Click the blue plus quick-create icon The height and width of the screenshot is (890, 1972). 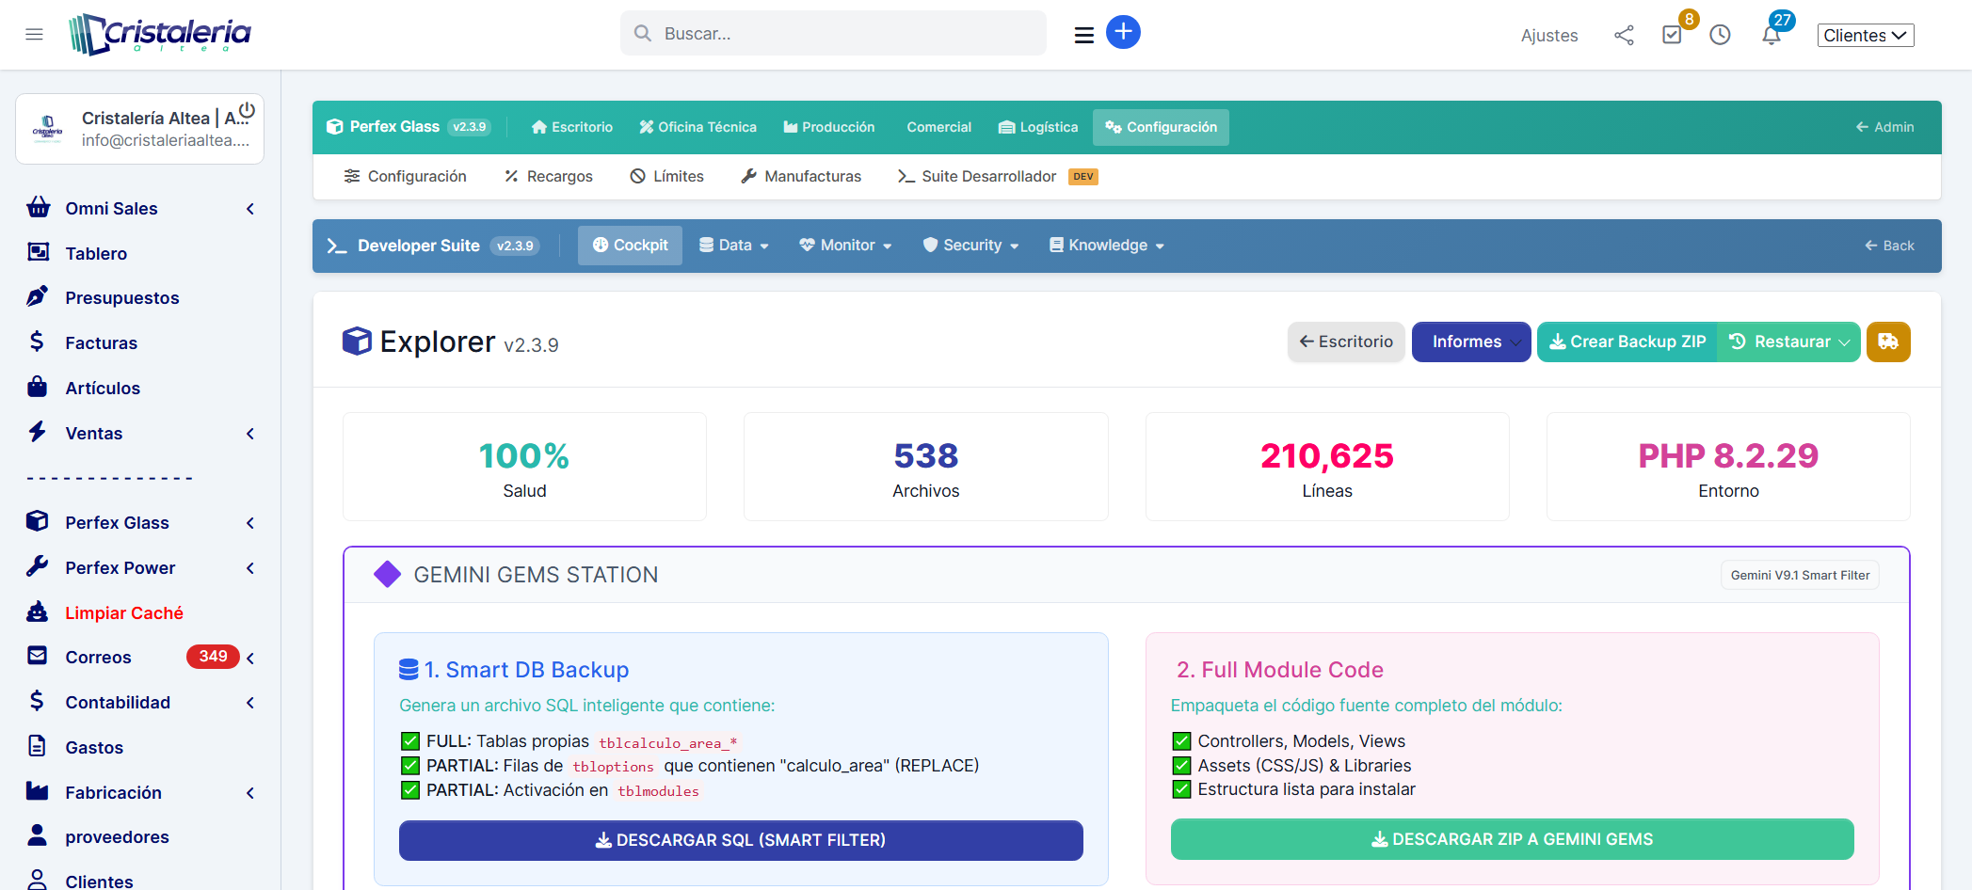(1122, 32)
